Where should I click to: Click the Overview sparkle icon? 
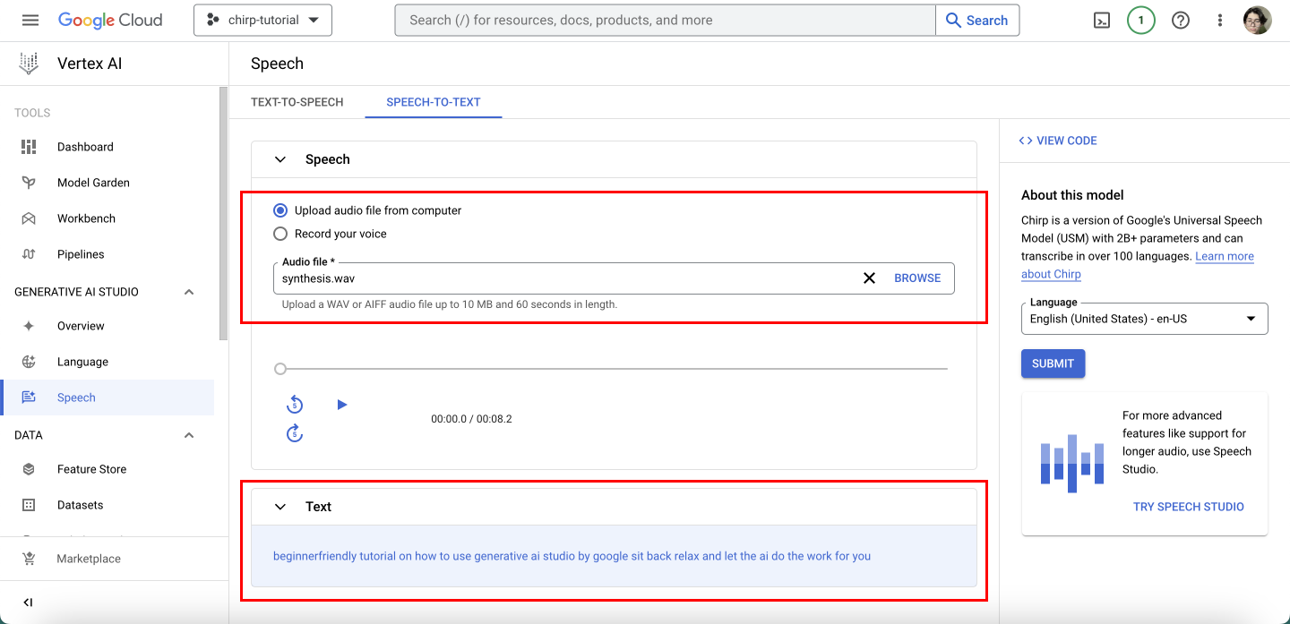pyautogui.click(x=29, y=326)
